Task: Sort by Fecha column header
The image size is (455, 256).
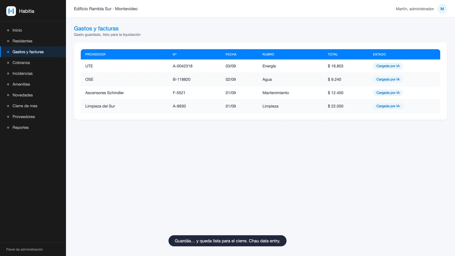Action: coord(231,54)
